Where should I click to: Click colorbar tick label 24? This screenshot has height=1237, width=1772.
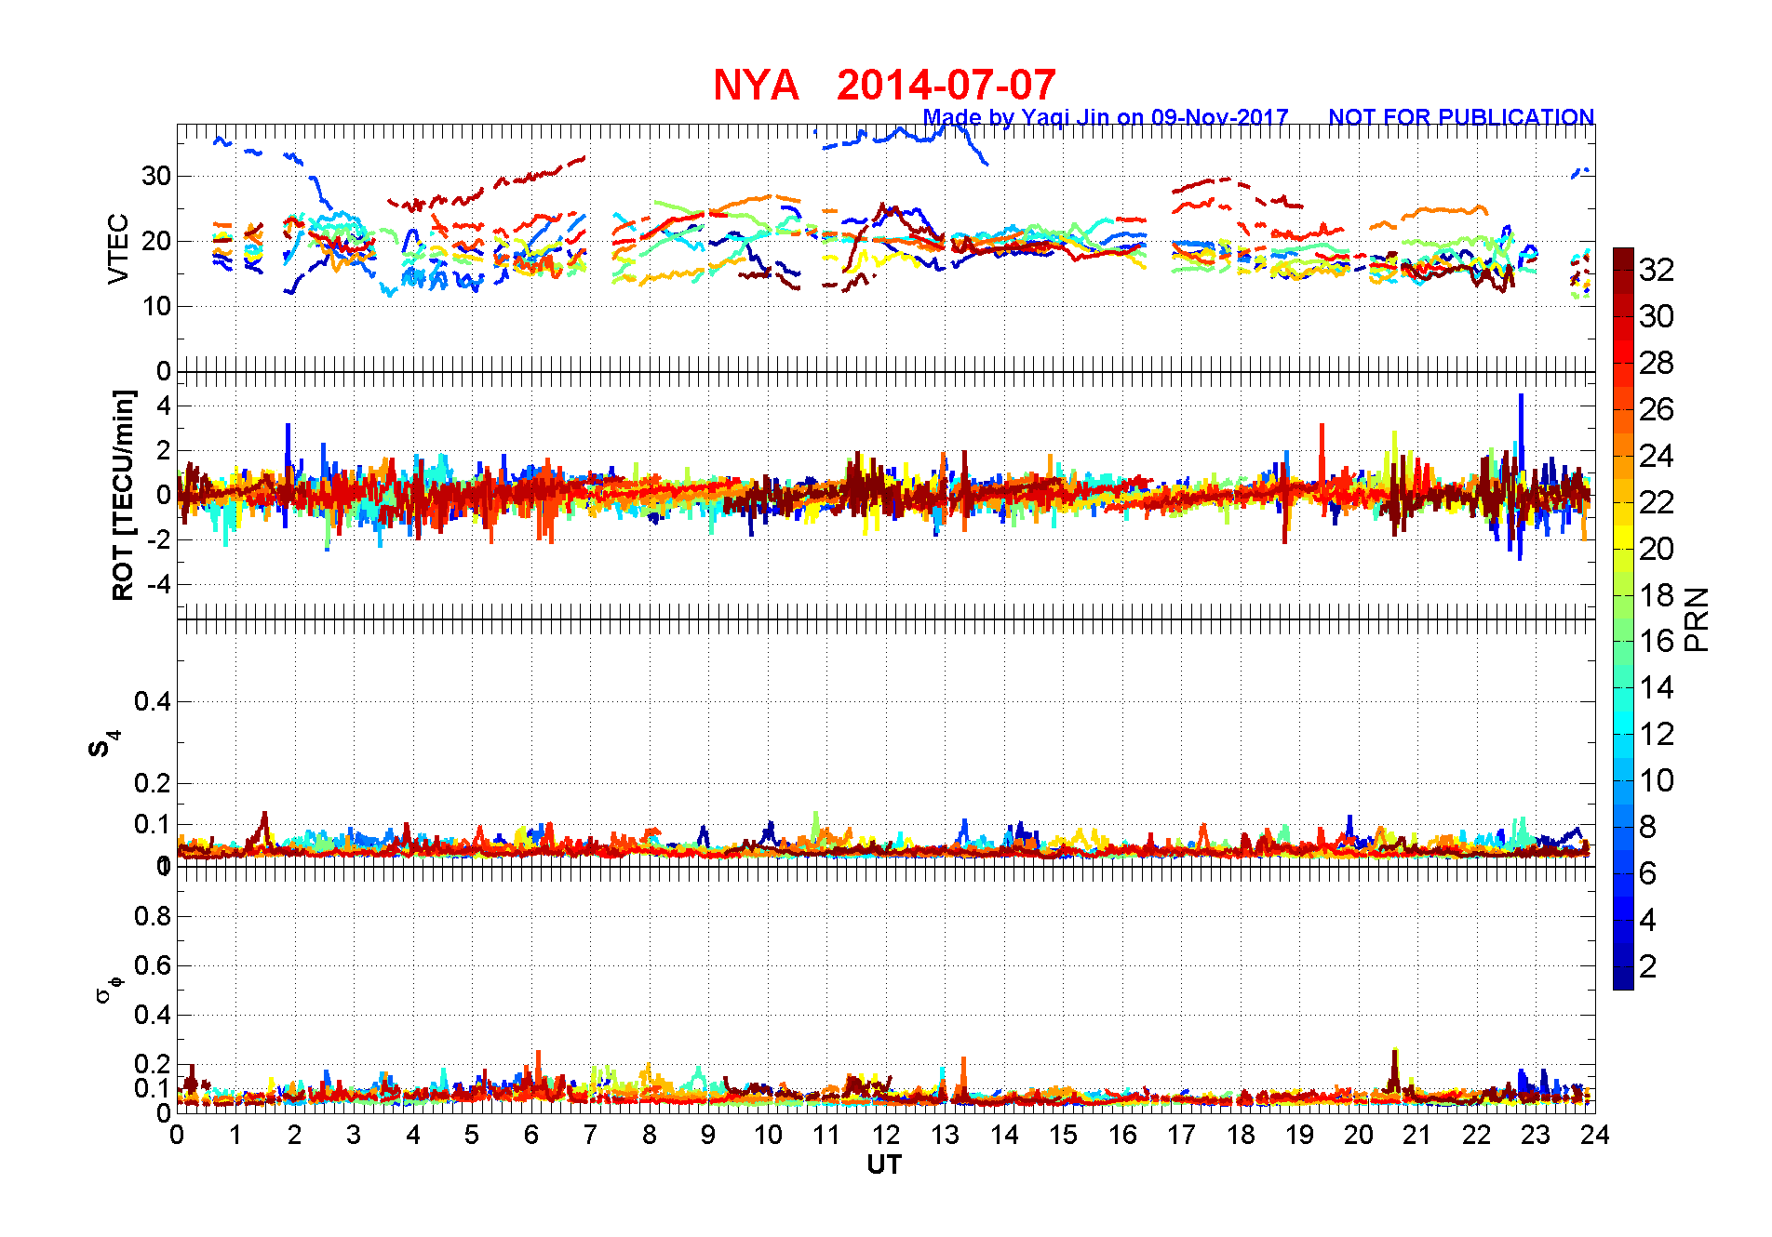coord(1657,456)
